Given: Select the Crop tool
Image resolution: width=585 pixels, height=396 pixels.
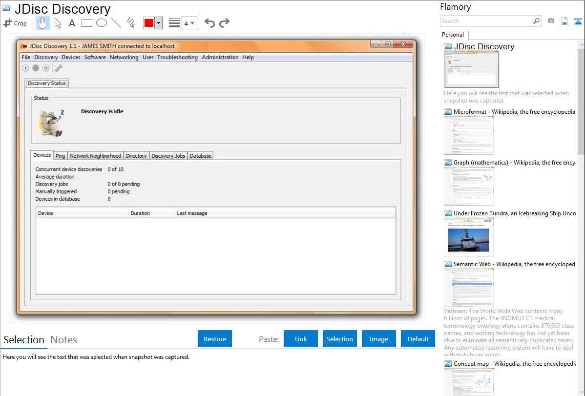Looking at the screenshot, I should coord(15,23).
